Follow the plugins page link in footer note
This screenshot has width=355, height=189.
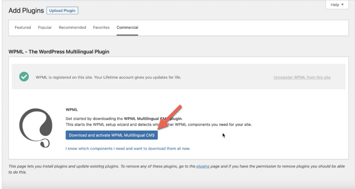coord(203,167)
